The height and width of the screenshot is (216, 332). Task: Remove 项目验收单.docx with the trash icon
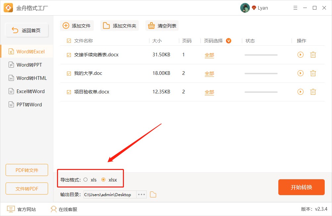313,92
